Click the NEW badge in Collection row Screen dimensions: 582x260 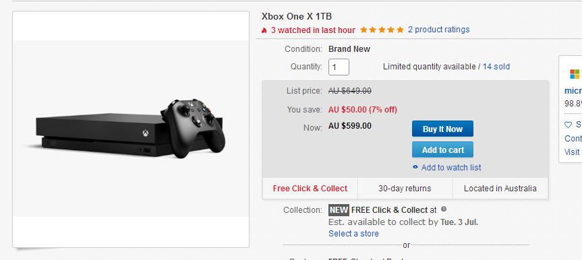click(x=339, y=210)
